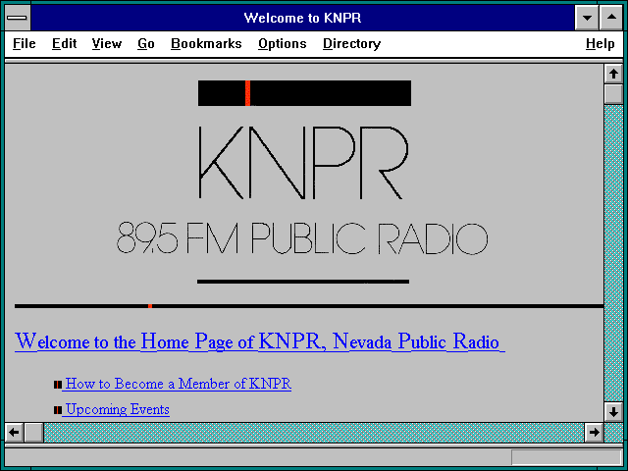Click the horizontal scrollbar track
This screenshot has height=471, width=628.
[x=314, y=433]
